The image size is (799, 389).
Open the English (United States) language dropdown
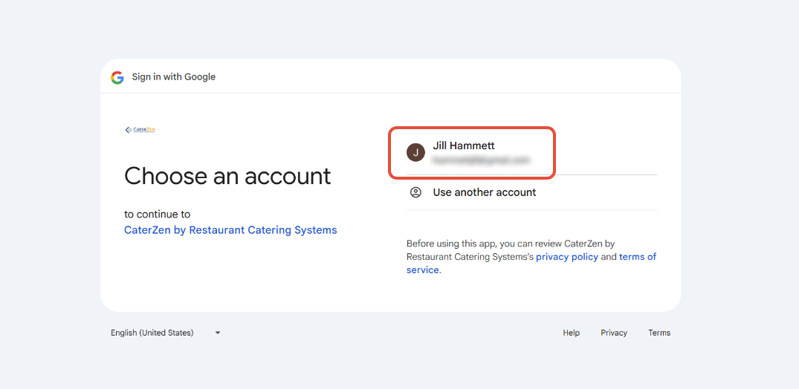166,333
